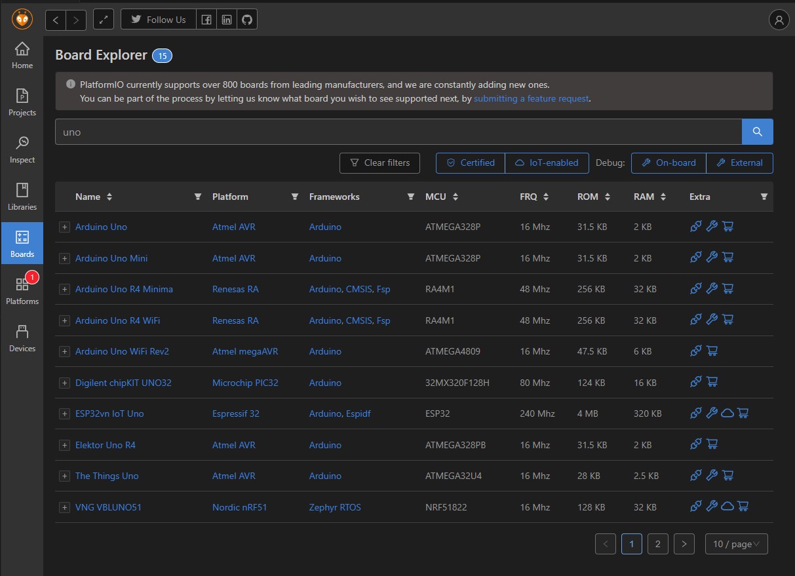Go to page 2 of results
The height and width of the screenshot is (576, 795).
[x=657, y=544]
